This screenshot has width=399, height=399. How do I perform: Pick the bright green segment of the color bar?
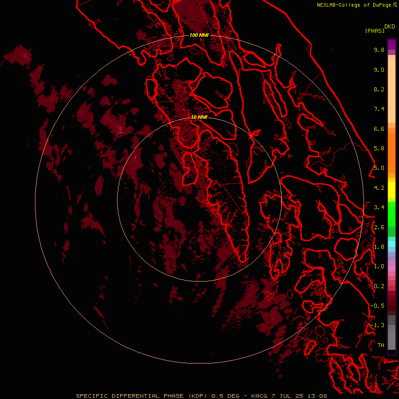pos(391,214)
